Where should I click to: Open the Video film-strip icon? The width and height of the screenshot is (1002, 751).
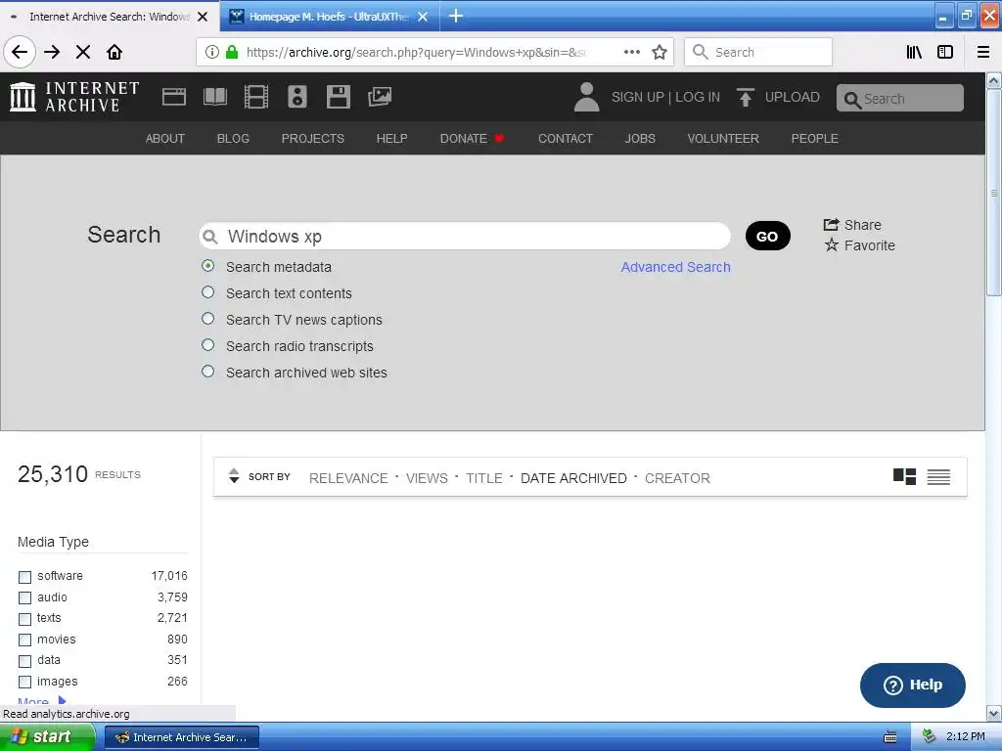(256, 97)
